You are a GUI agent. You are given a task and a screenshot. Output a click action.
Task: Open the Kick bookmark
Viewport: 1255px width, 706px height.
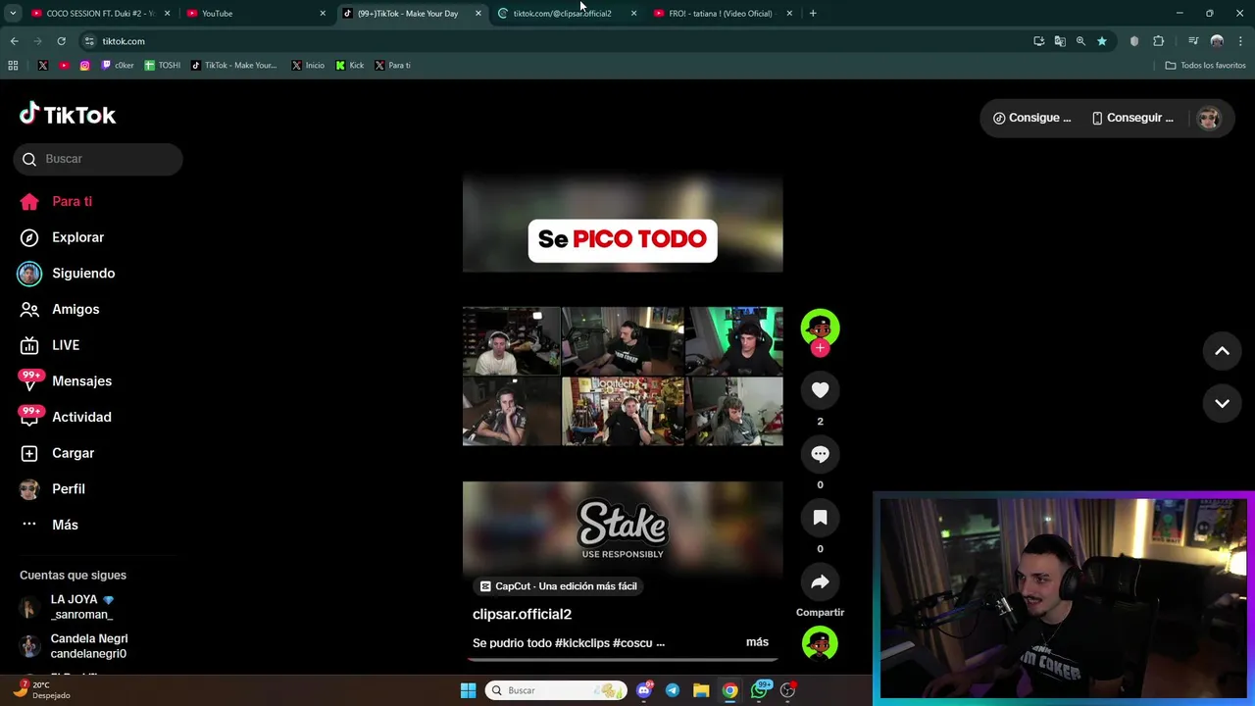pyautogui.click(x=350, y=66)
